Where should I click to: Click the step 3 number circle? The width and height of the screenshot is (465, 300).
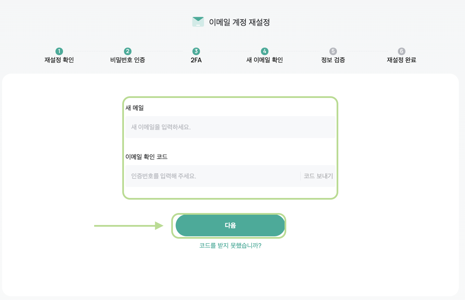pyautogui.click(x=196, y=51)
